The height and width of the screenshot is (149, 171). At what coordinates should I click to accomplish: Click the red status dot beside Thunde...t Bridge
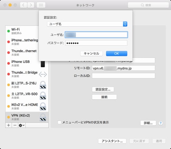click(8, 74)
